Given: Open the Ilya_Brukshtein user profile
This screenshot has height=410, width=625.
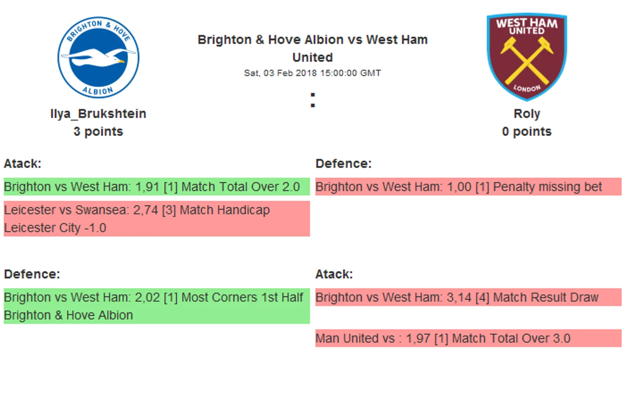Looking at the screenshot, I should [x=98, y=114].
